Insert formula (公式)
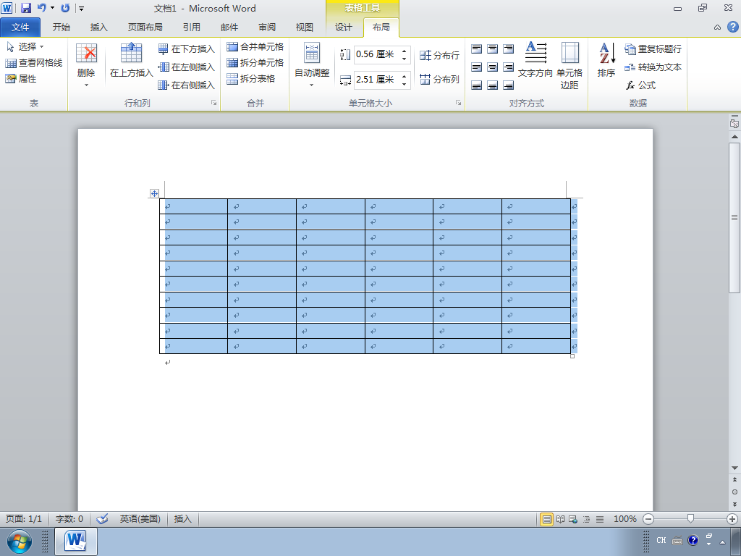Image resolution: width=741 pixels, height=556 pixels. pos(640,85)
